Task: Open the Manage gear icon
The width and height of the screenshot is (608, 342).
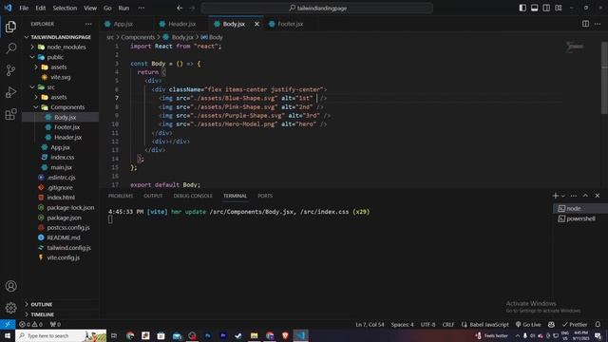Action: [x=10, y=308]
